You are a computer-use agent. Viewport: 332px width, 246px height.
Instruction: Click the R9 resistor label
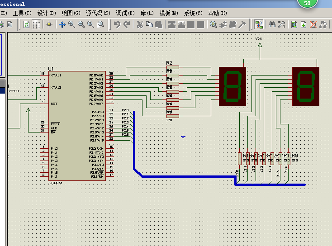(295, 156)
